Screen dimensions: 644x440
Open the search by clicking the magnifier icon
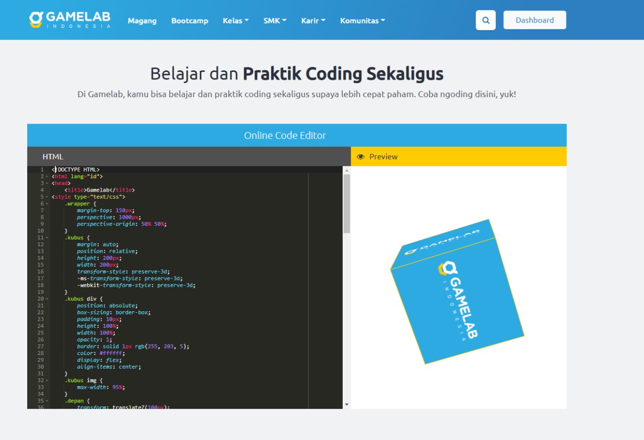(x=485, y=20)
